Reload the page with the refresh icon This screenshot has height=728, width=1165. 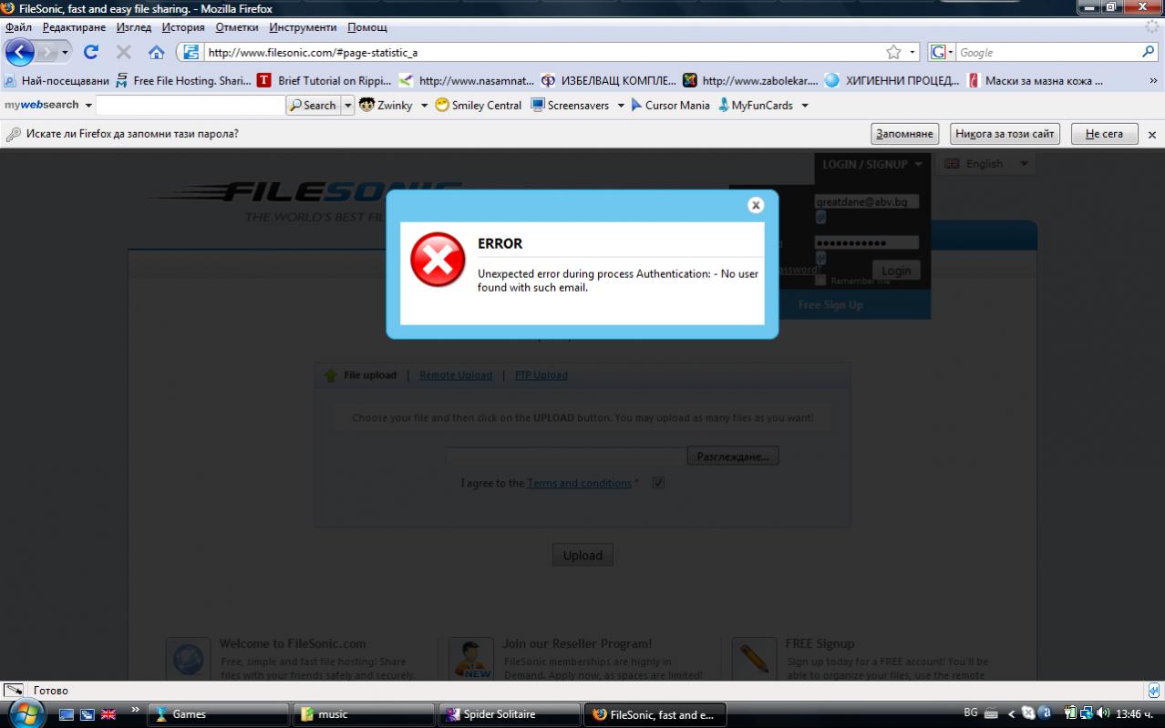(91, 52)
